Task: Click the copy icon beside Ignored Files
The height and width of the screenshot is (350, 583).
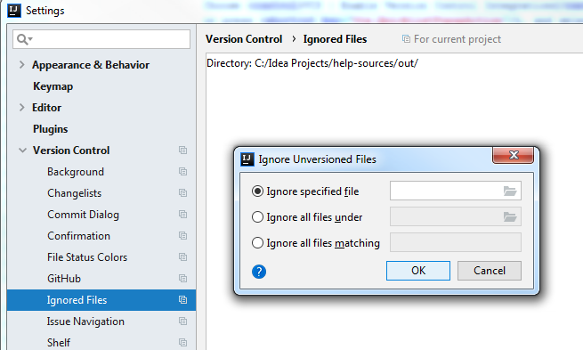Action: (x=182, y=300)
